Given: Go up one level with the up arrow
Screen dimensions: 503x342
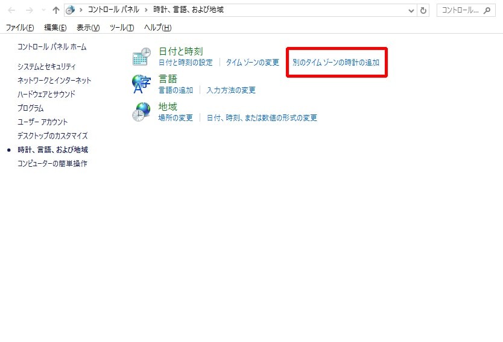Looking at the screenshot, I should 56,10.
